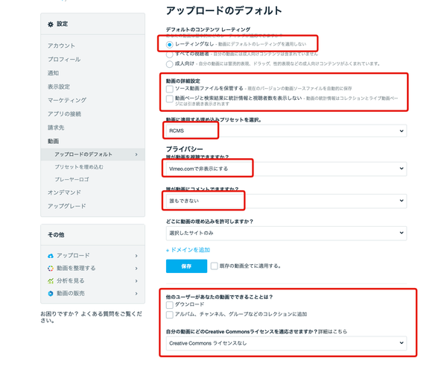Click the 詳細はこちら link

click(x=333, y=332)
